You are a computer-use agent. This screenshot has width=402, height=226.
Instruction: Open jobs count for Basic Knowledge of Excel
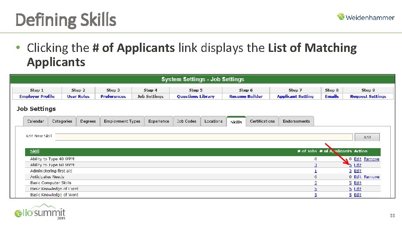316,189
